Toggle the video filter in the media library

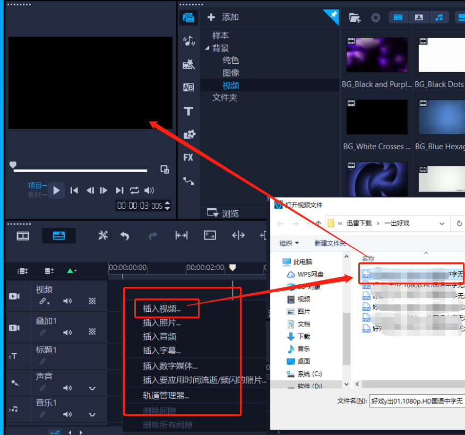(397, 17)
